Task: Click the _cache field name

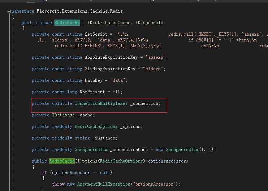Action: [x=85, y=115]
